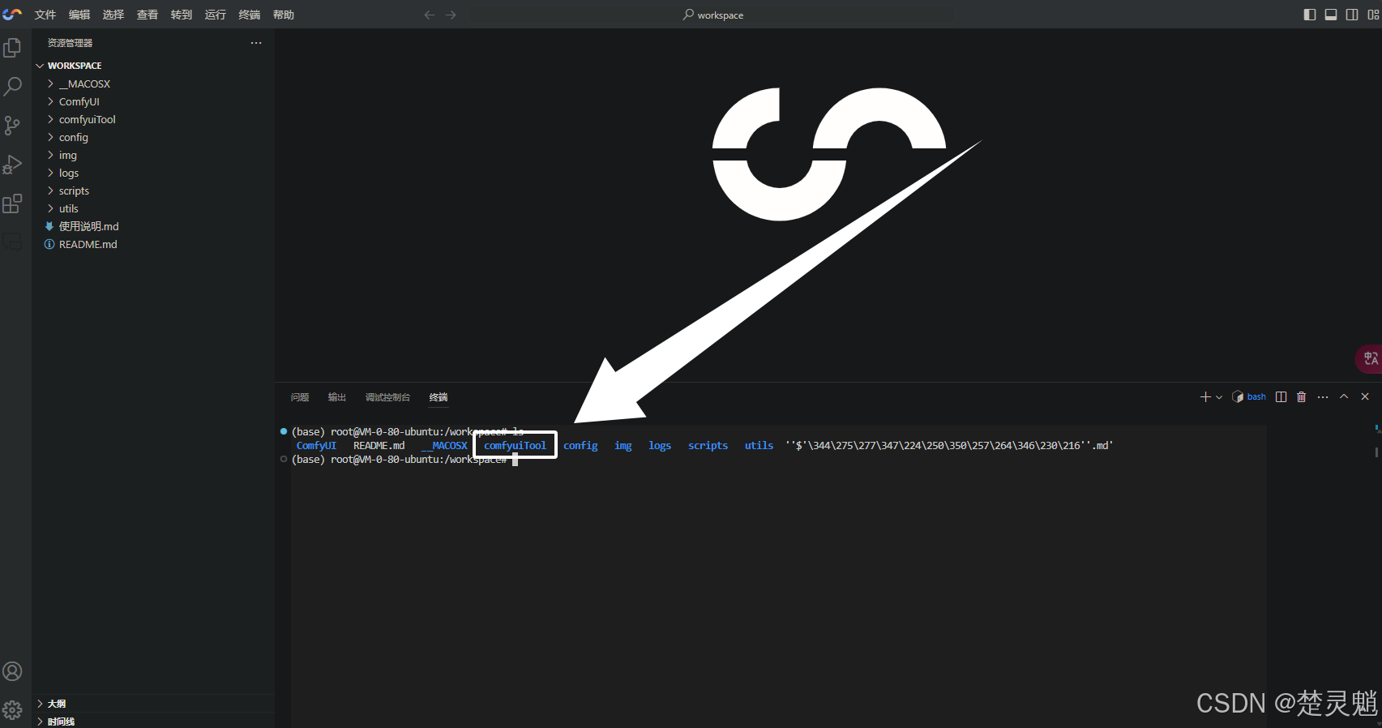Toggle the primary sidebar layout icon
Viewport: 1382px width, 728px height.
point(1310,15)
